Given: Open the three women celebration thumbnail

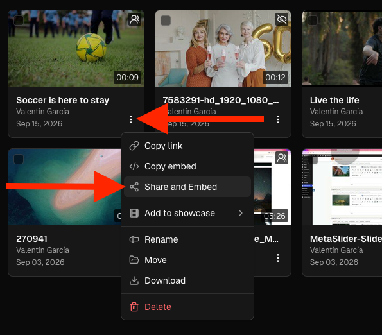Looking at the screenshot, I should 223,48.
